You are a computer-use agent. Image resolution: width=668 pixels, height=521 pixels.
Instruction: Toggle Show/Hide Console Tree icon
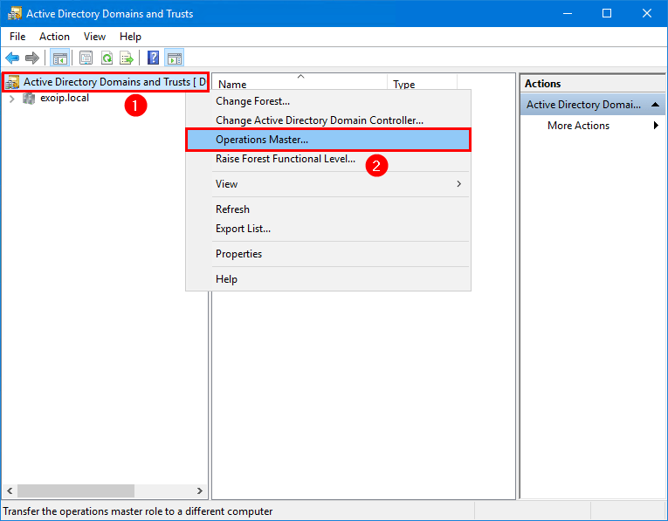(x=59, y=58)
